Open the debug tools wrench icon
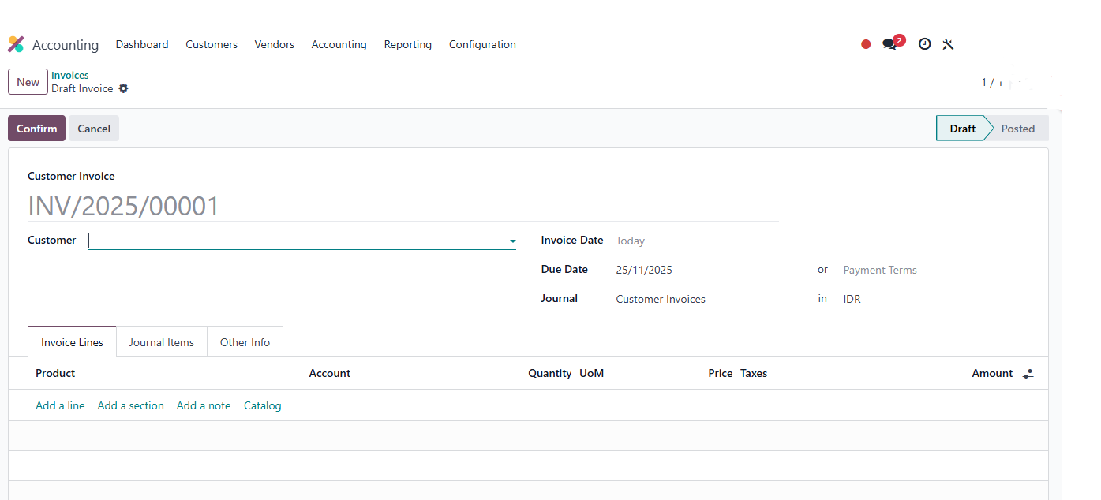Screen dimensions: 1101x500 [948, 45]
